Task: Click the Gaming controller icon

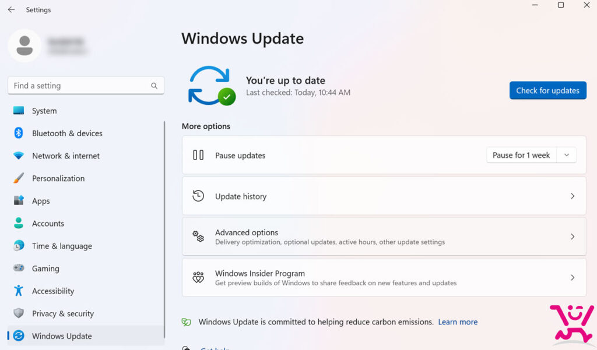Action: [19, 268]
